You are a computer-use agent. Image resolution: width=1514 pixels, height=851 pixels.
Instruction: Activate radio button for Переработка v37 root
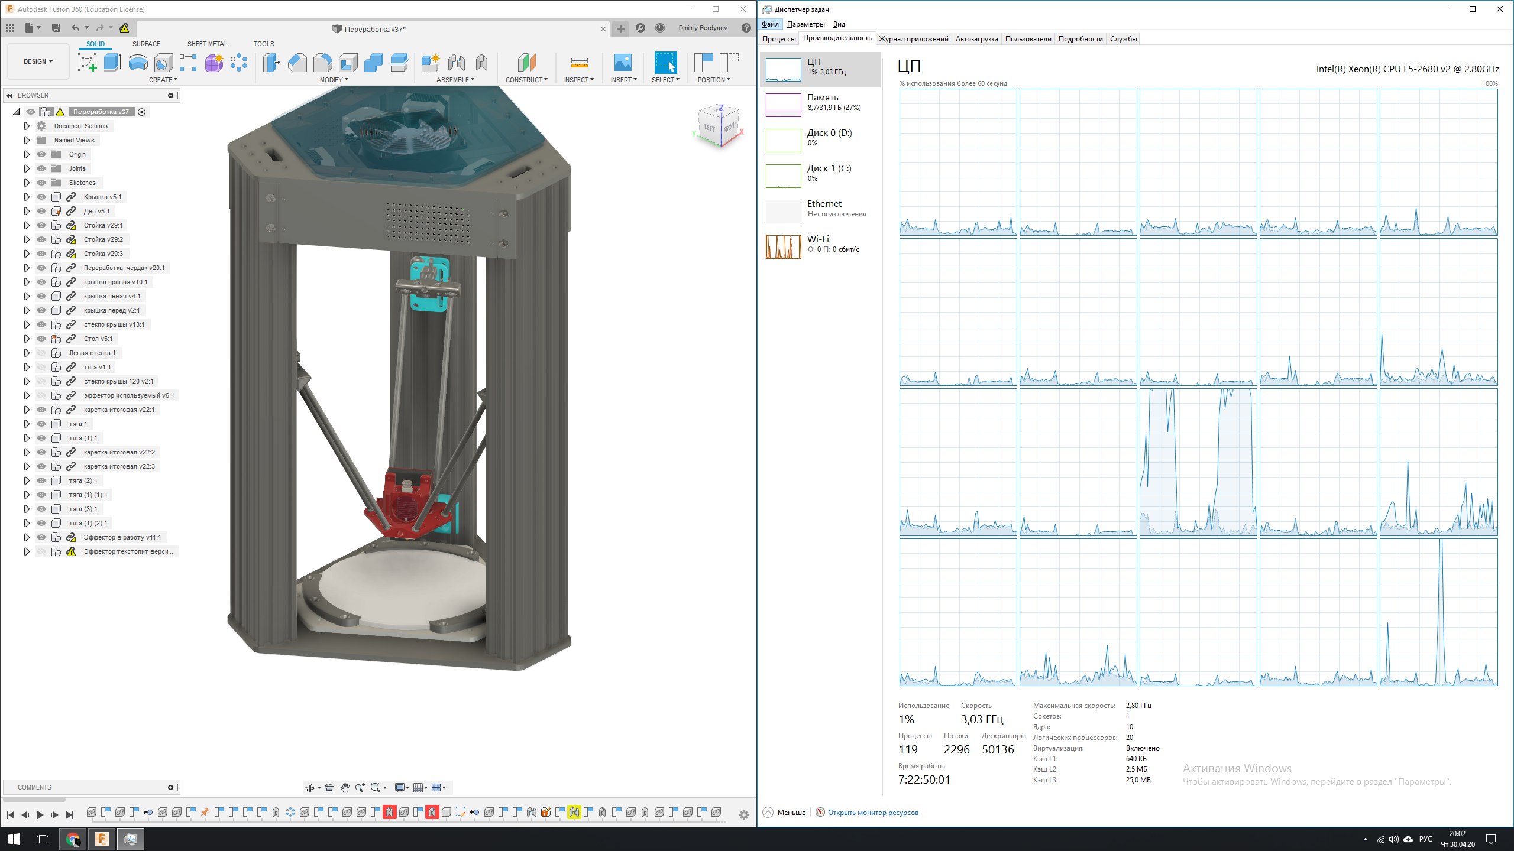142,112
